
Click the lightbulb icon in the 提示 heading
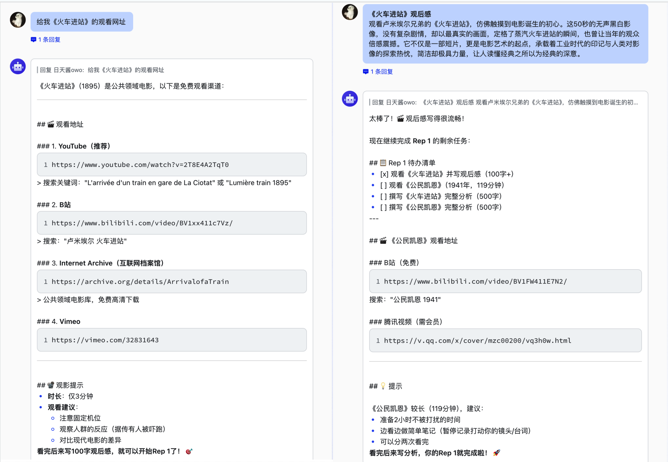382,386
